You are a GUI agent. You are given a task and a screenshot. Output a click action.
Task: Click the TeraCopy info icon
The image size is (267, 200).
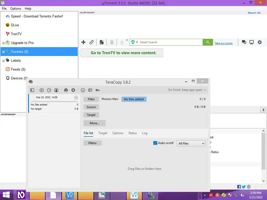tap(83, 90)
